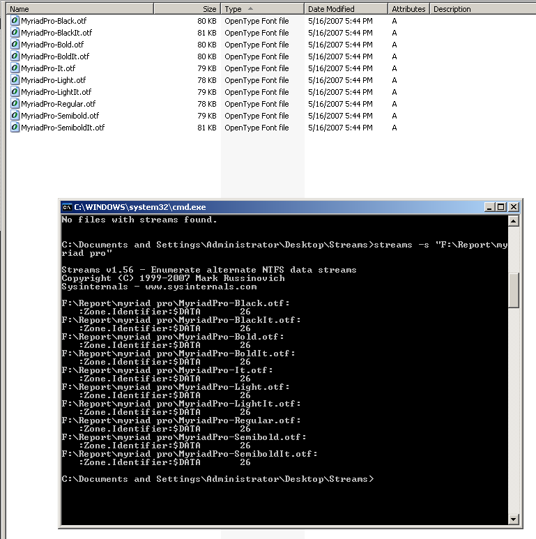Minimize the cmd.exe window
The image size is (536, 539).
(x=489, y=207)
